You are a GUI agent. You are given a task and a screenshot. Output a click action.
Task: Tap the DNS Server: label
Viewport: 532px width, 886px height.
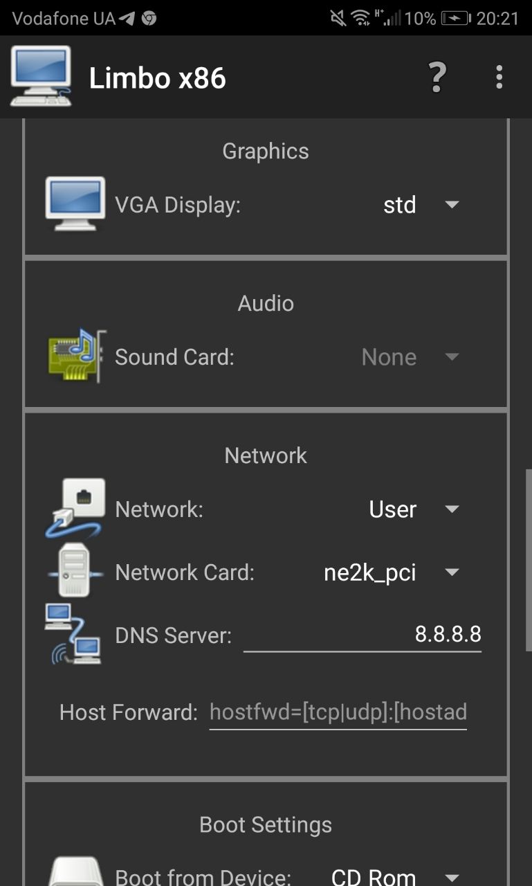173,635
